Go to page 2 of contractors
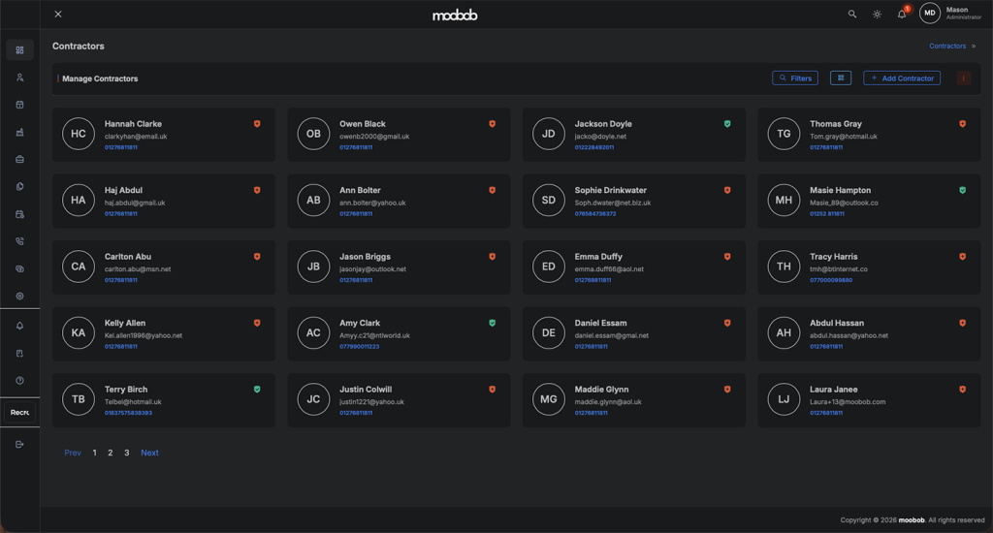993x533 pixels. pos(111,453)
